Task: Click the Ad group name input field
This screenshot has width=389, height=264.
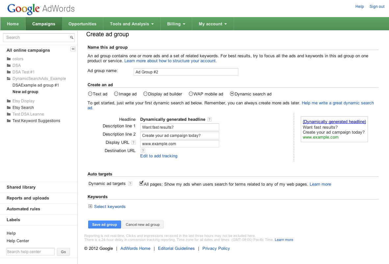Action: pos(186,72)
